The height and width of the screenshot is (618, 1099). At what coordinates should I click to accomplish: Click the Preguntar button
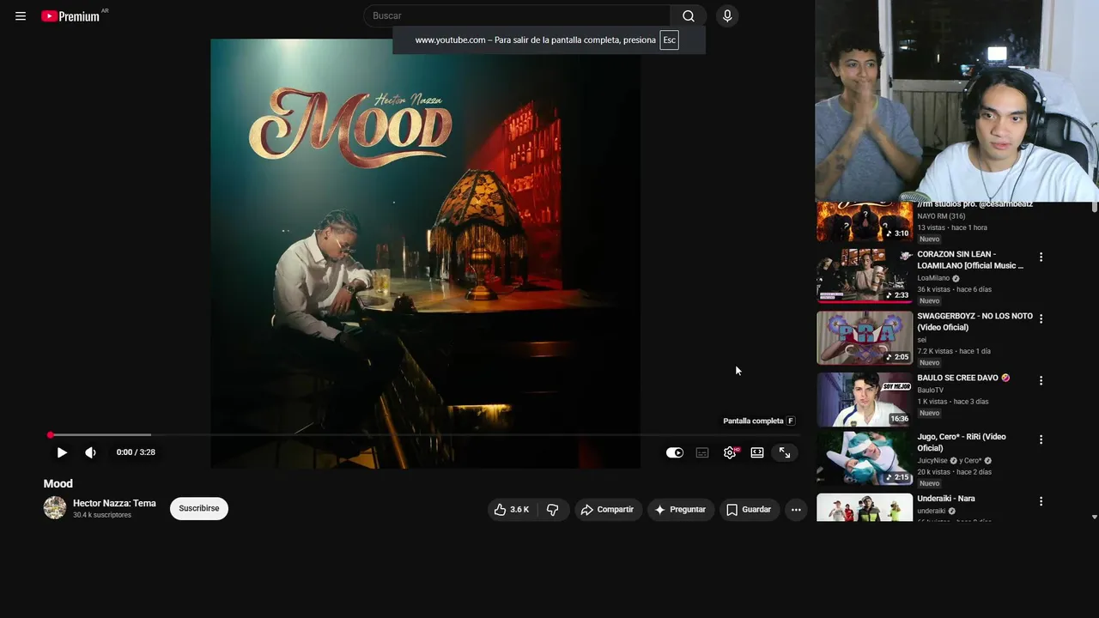click(681, 510)
